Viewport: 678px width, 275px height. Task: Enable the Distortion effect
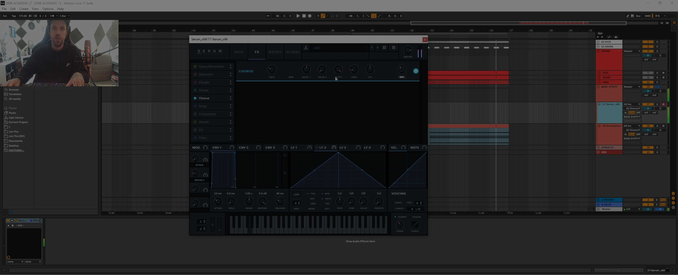point(195,74)
